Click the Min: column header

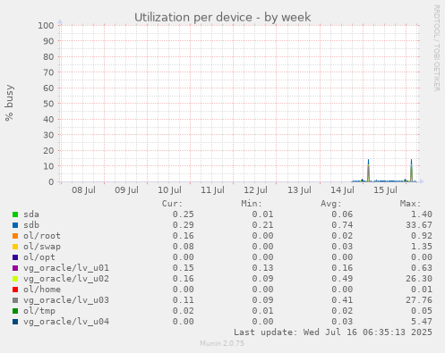pos(252,204)
